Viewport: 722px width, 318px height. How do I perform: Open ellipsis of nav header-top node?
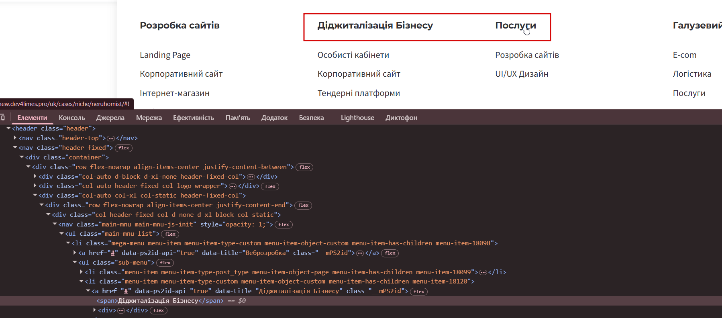point(111,139)
